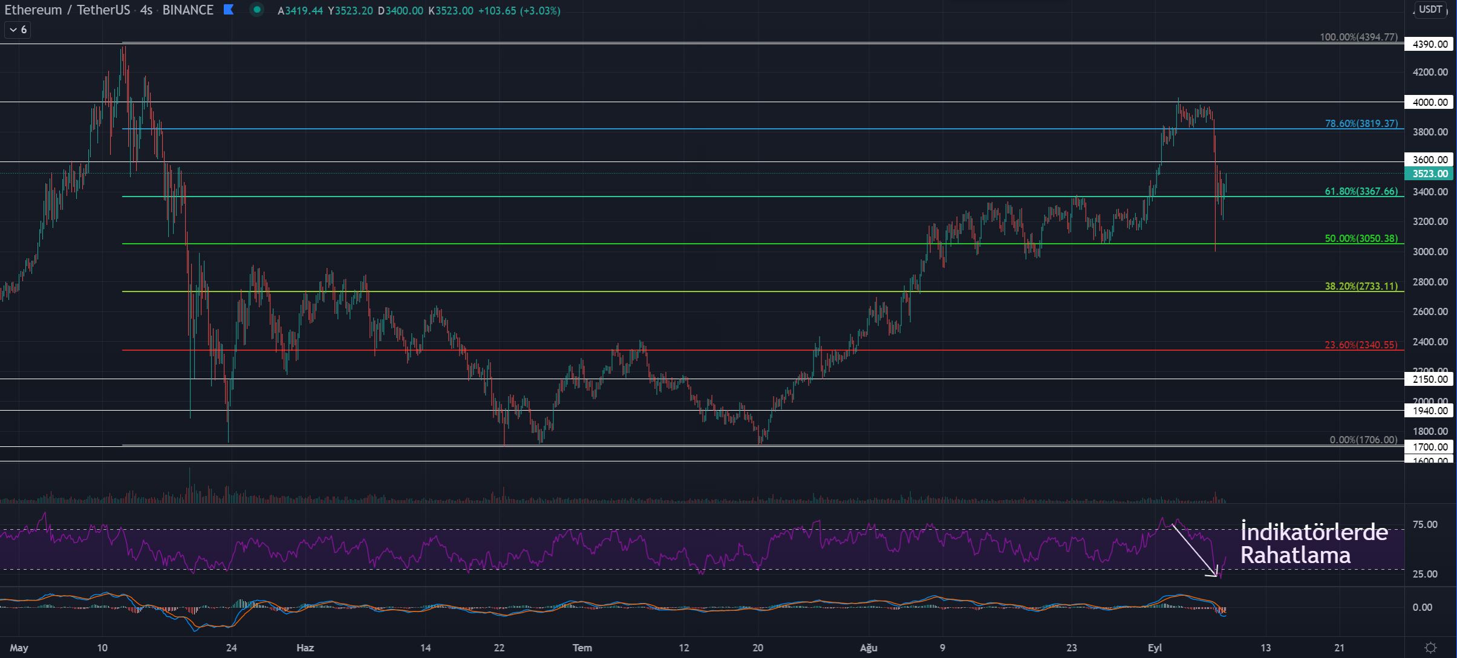This screenshot has width=1457, height=658.
Task: Click the 1700.00 horizontal line price tag
Action: tap(1430, 447)
